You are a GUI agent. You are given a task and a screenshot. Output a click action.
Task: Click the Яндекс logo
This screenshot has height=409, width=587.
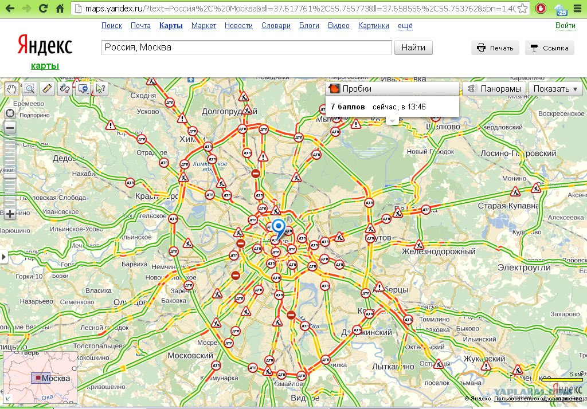pos(45,45)
